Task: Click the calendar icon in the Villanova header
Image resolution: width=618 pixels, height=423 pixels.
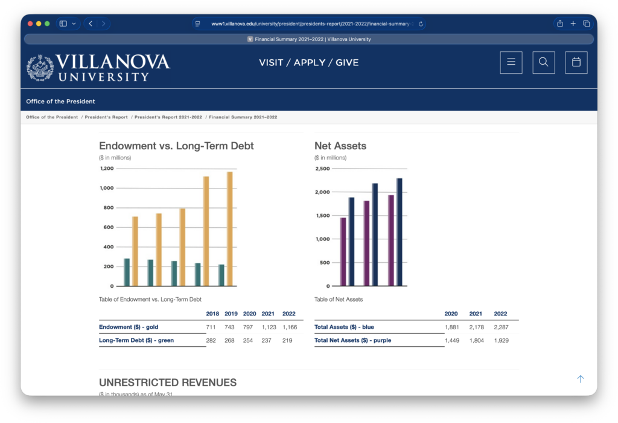Action: tap(576, 62)
